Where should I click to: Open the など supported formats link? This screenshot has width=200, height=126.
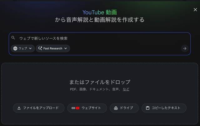point(126,89)
